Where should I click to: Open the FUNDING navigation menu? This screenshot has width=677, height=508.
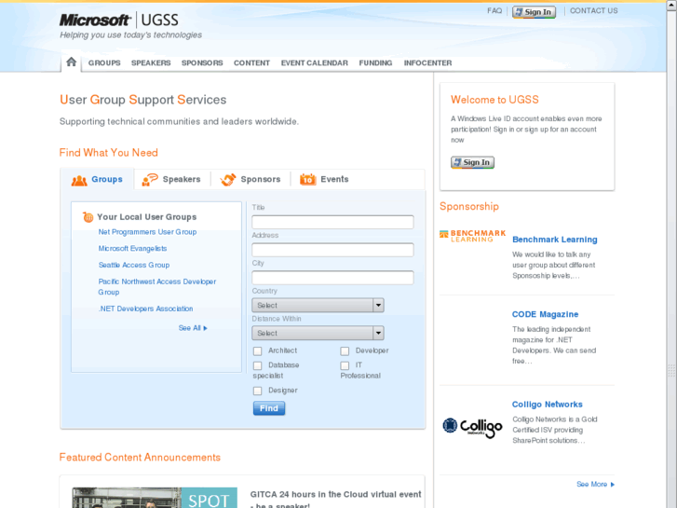375,63
